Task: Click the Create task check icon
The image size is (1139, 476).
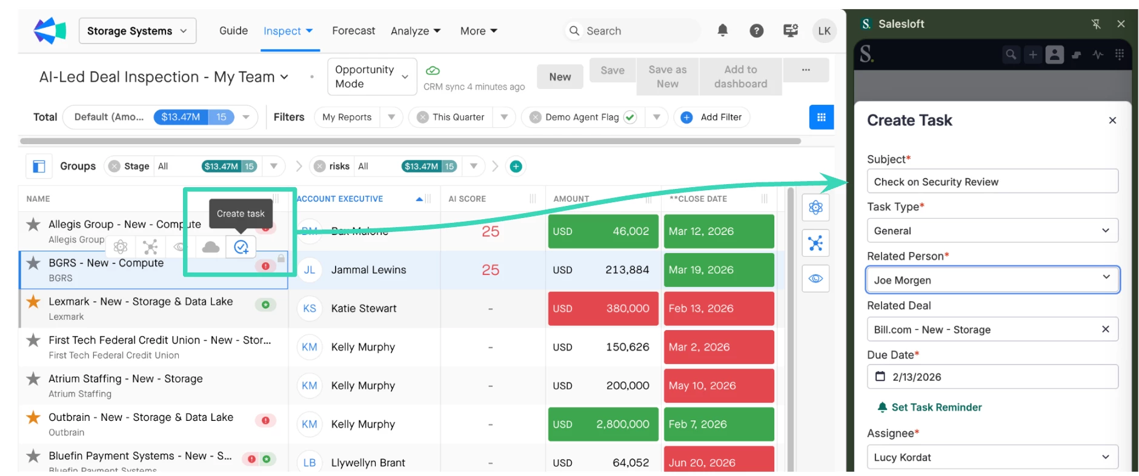Action: (241, 246)
